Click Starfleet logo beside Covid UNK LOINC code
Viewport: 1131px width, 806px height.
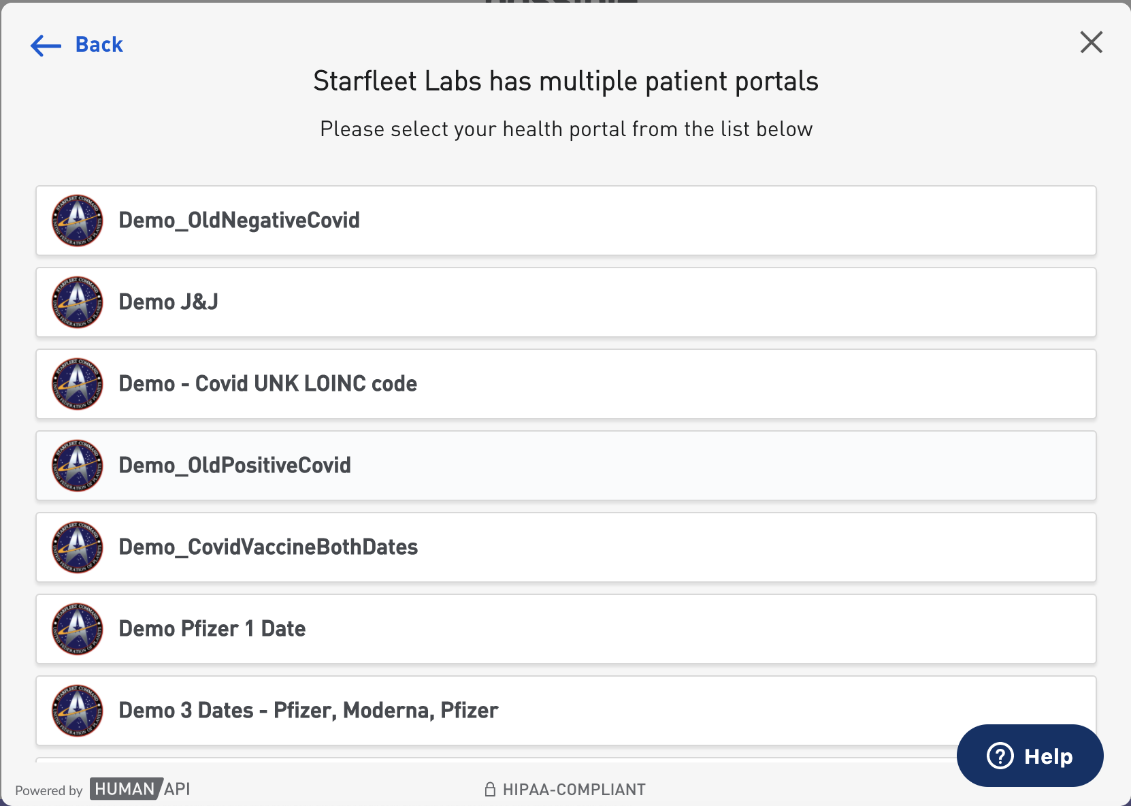78,384
